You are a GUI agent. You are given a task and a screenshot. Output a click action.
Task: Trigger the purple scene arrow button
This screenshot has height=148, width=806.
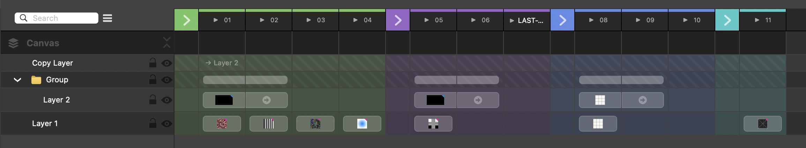(398, 20)
